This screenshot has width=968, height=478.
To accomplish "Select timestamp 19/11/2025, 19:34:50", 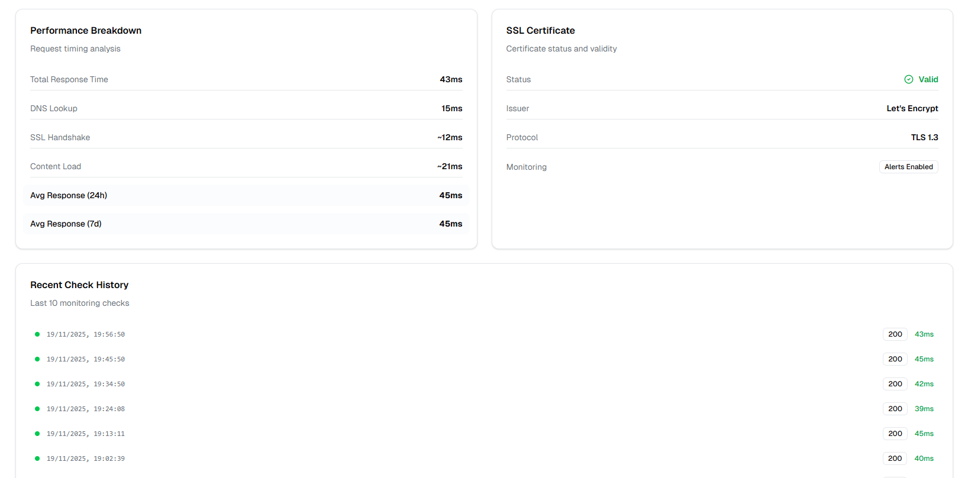I will click(86, 384).
